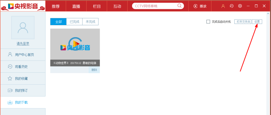The image size is (271, 115).
Task: Click the search magnifier icon
Action: click(179, 6)
